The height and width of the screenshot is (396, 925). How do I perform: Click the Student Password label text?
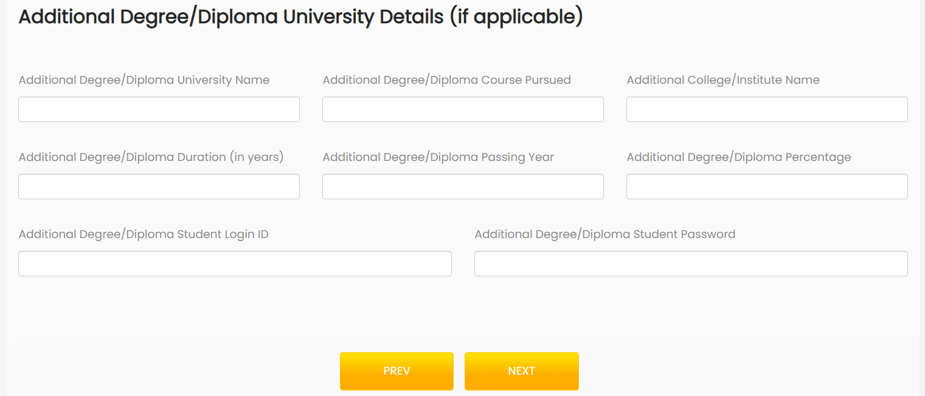605,234
